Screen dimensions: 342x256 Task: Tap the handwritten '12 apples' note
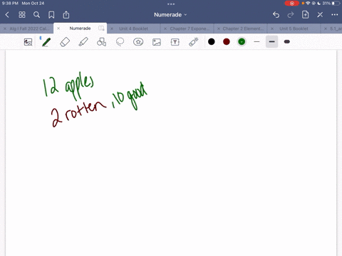(68, 86)
